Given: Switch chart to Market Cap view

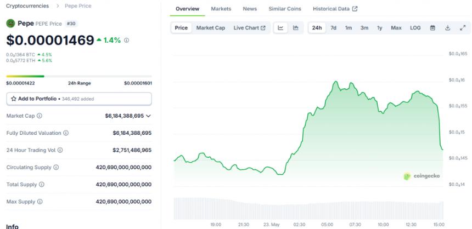Looking at the screenshot, I should pos(210,27).
